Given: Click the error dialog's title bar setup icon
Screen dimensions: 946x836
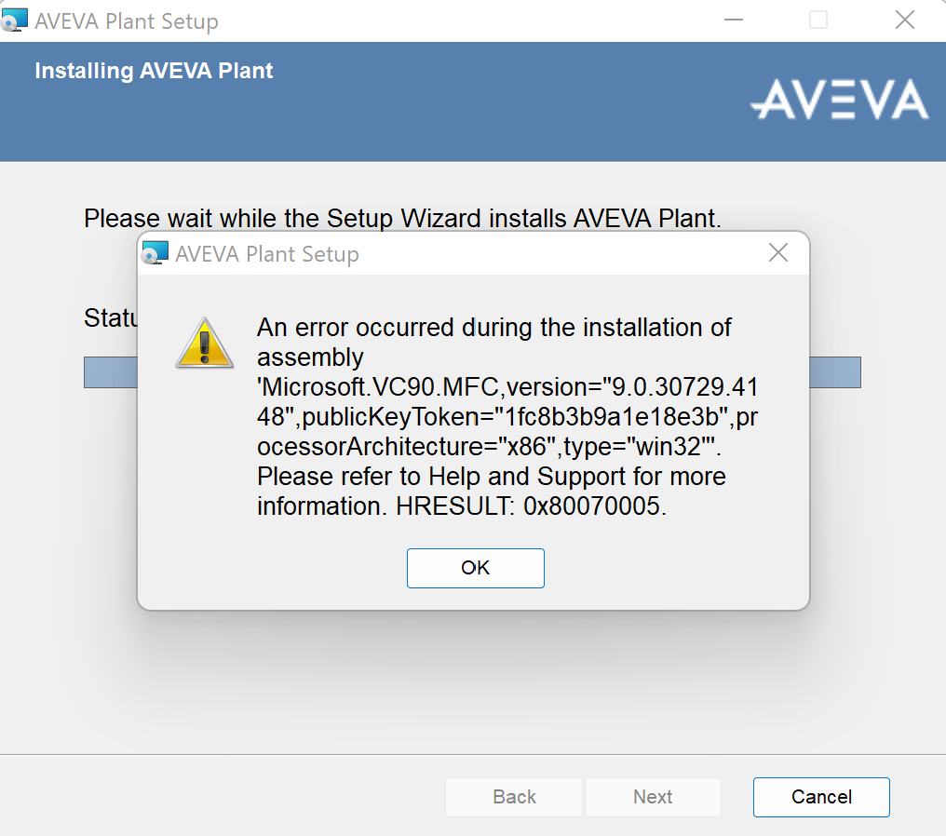Looking at the screenshot, I should (x=155, y=253).
